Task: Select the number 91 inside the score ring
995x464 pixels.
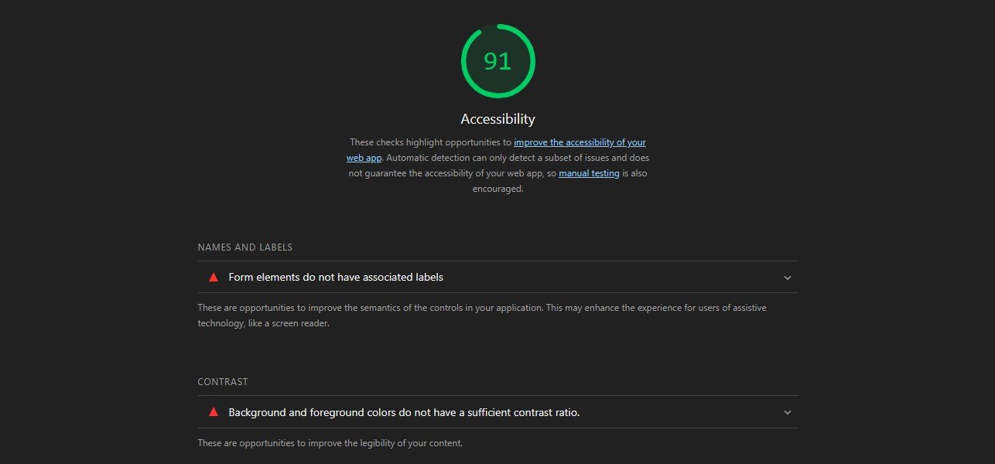Action: [x=497, y=61]
